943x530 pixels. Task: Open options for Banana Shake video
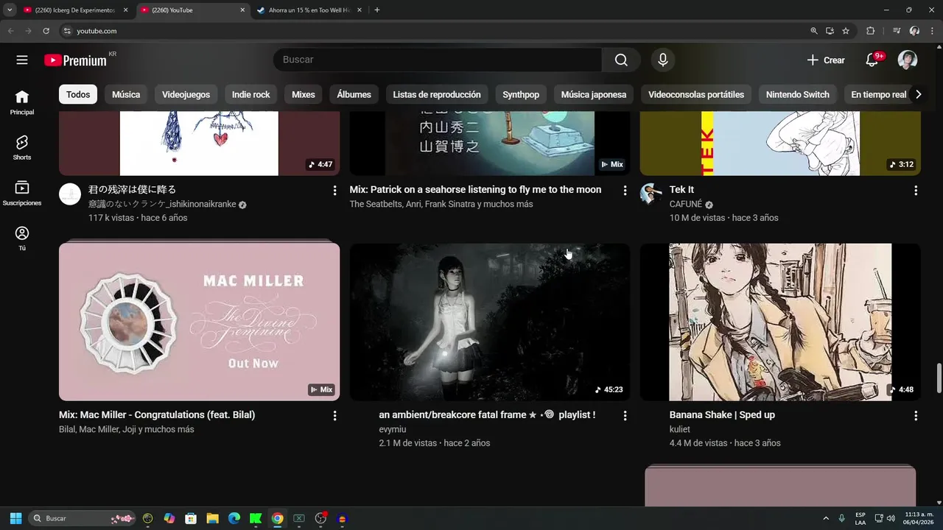coord(916,416)
